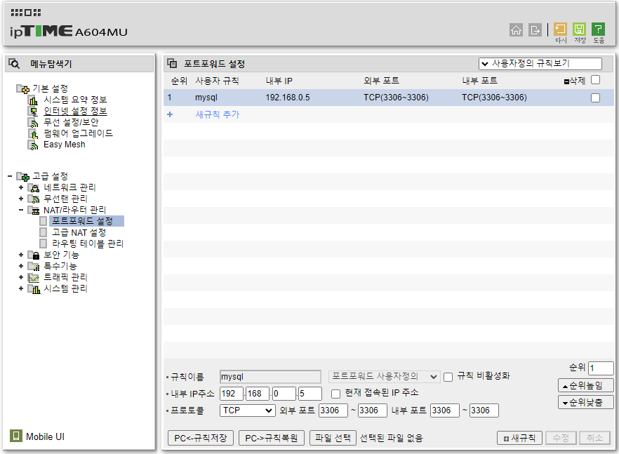Toggle the 삭제 select-all checkbox
Screen dimensions: 619x454
(x=595, y=80)
